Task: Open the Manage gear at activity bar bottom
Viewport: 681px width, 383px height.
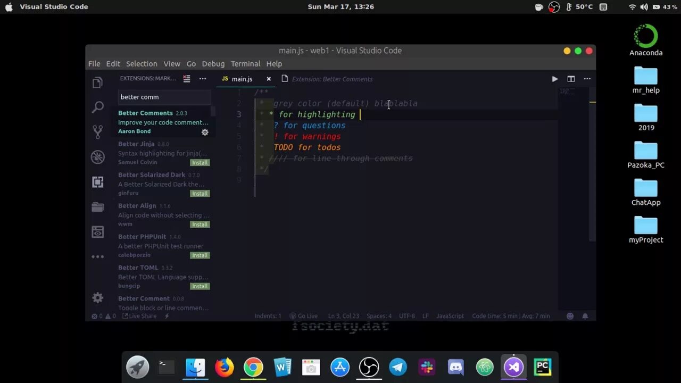Action: click(97, 298)
